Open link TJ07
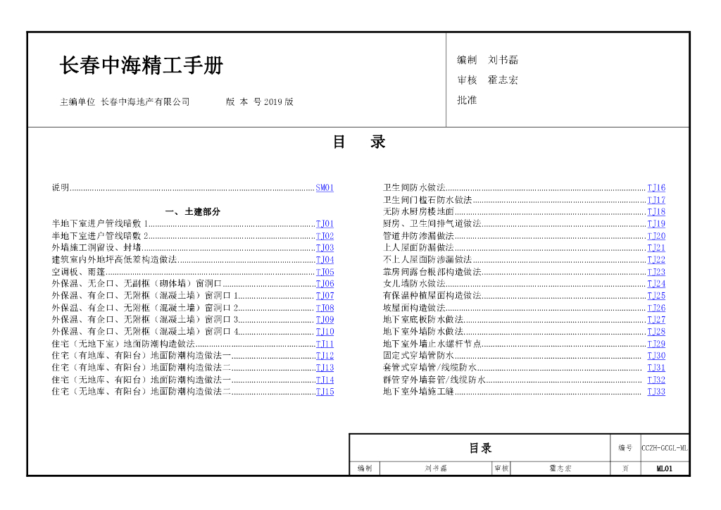 tap(325, 296)
